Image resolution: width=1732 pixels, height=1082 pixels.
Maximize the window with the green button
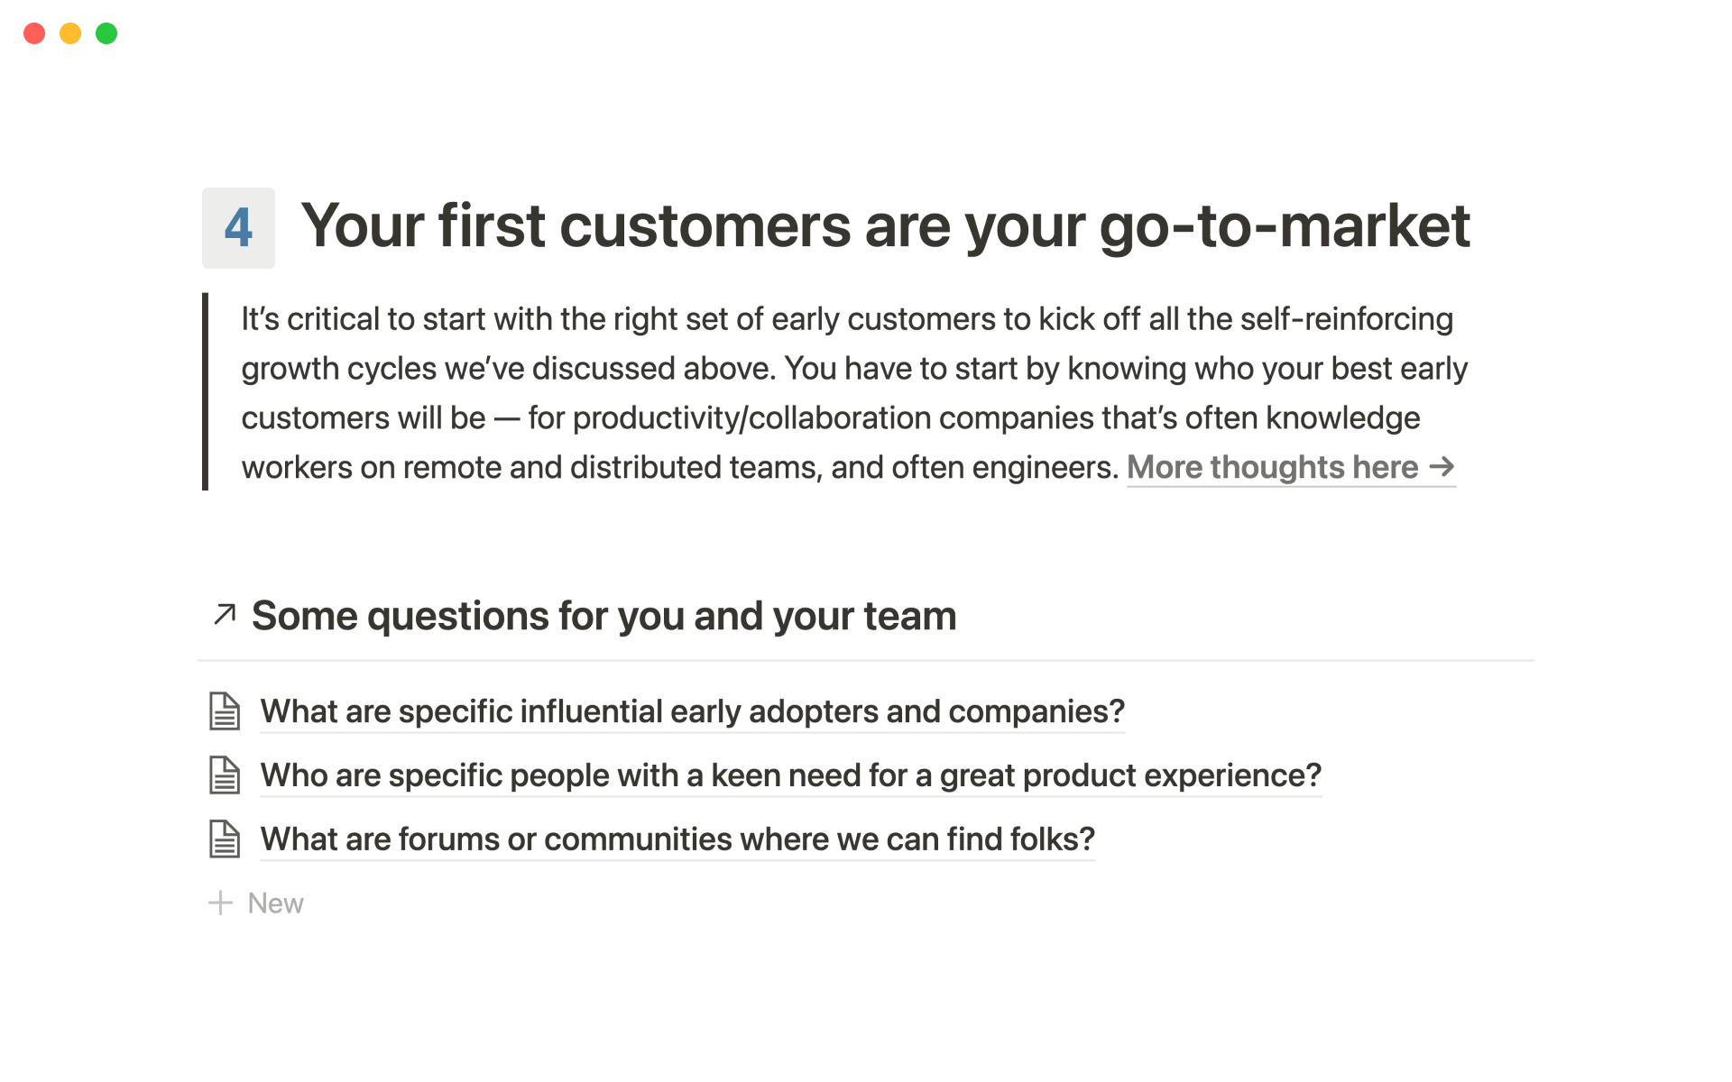pos(106,33)
